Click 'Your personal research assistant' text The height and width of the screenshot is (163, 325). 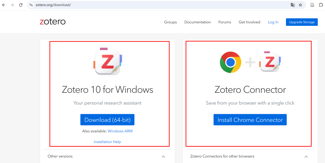(x=107, y=103)
